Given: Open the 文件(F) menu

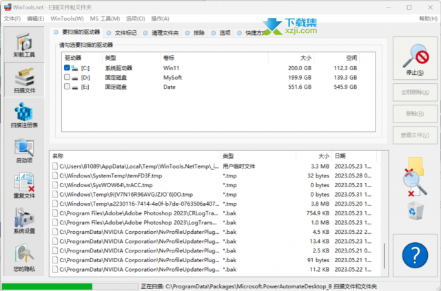Looking at the screenshot, I should [x=12, y=19].
